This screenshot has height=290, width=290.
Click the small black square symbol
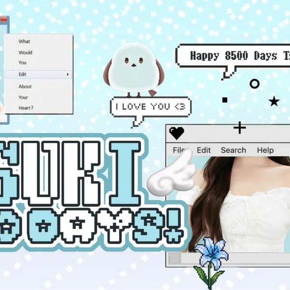(x=225, y=100)
